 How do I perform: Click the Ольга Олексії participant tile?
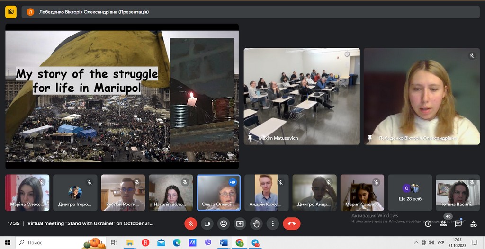pos(219,193)
